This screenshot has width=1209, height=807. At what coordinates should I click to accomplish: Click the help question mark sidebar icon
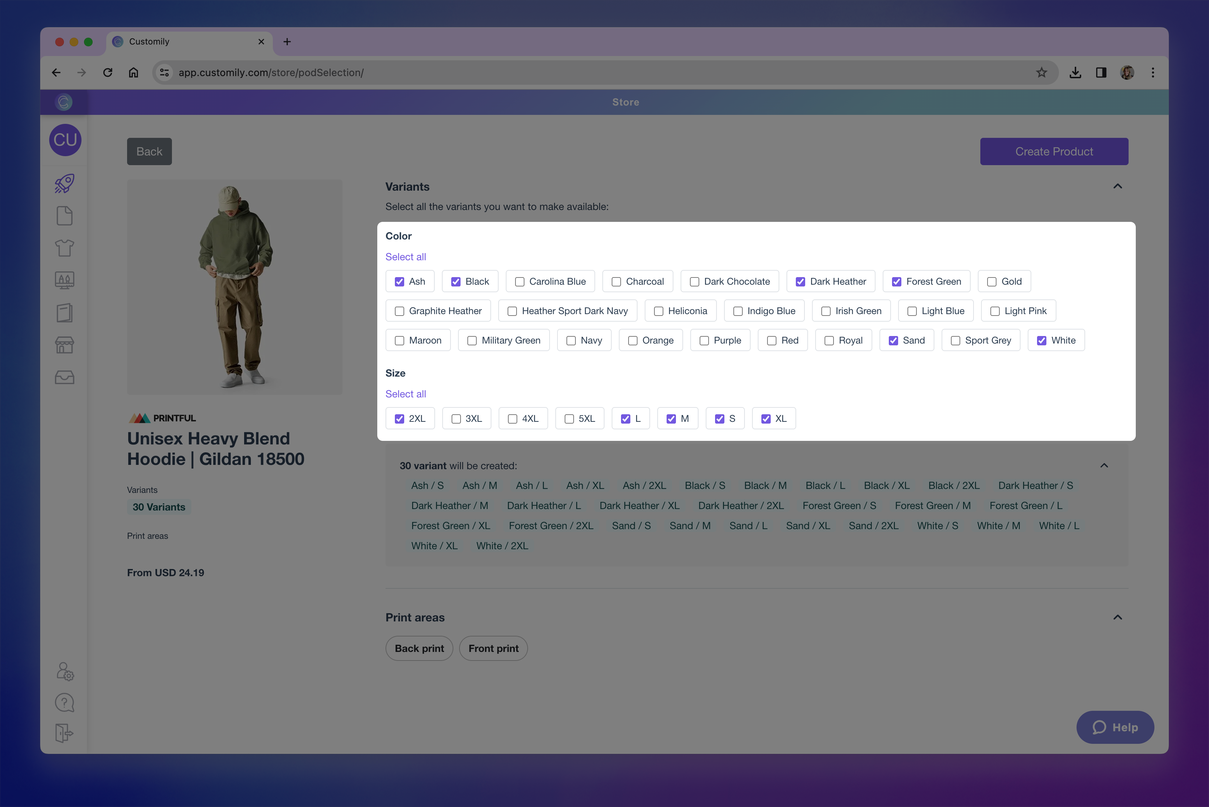[x=64, y=703]
